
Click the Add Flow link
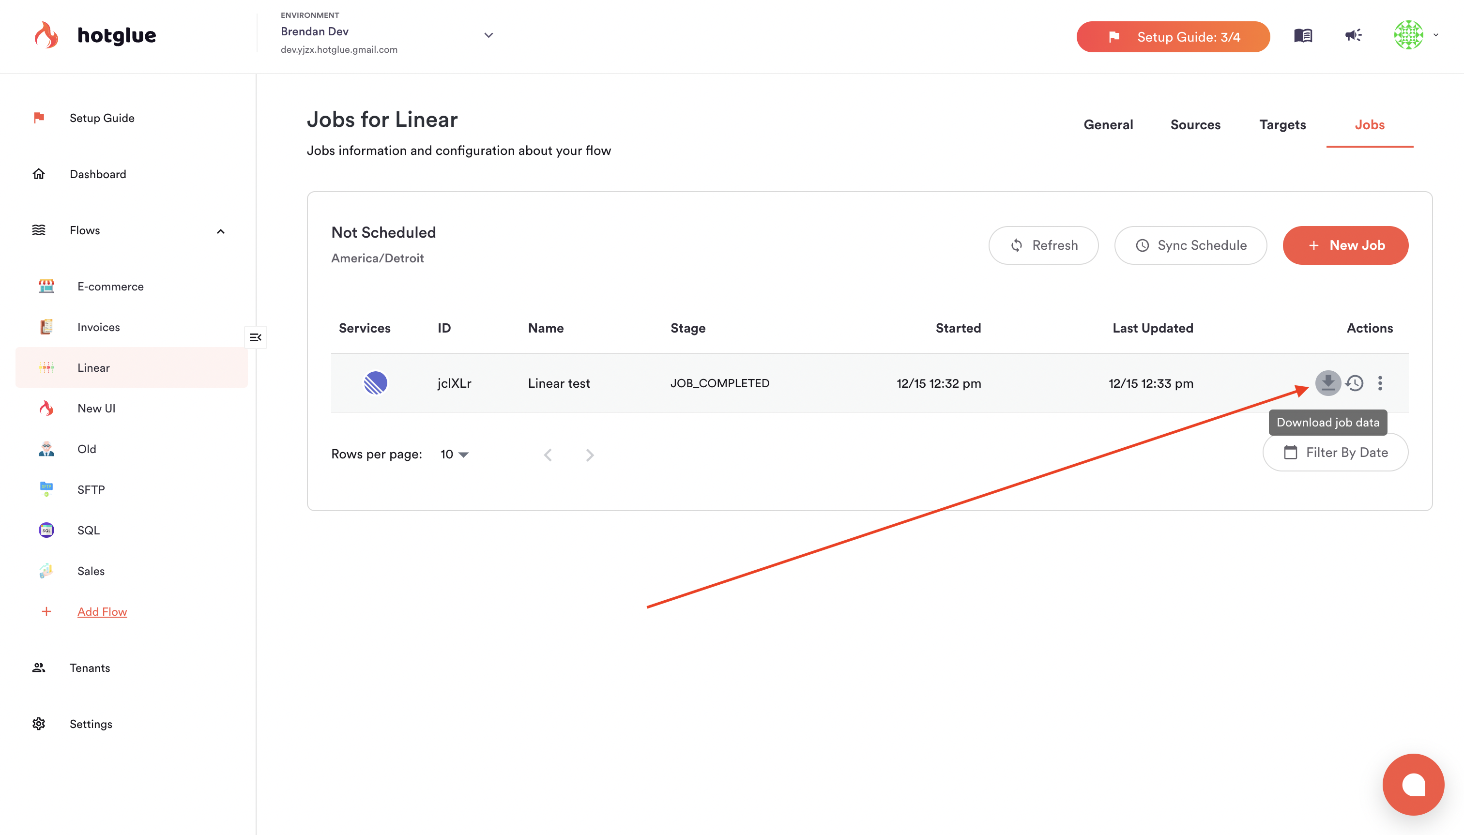click(102, 612)
